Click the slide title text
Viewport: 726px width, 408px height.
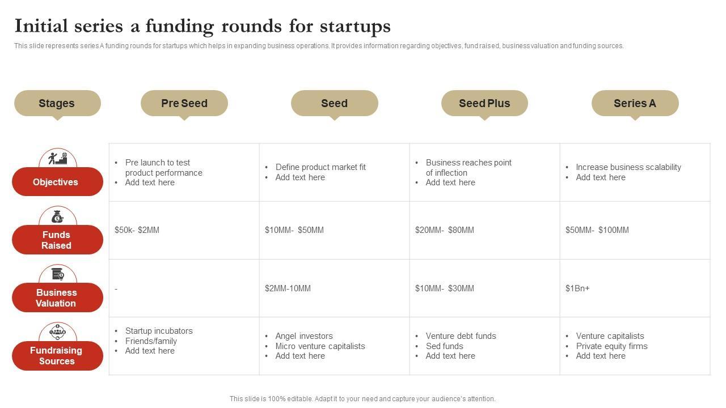(x=202, y=26)
